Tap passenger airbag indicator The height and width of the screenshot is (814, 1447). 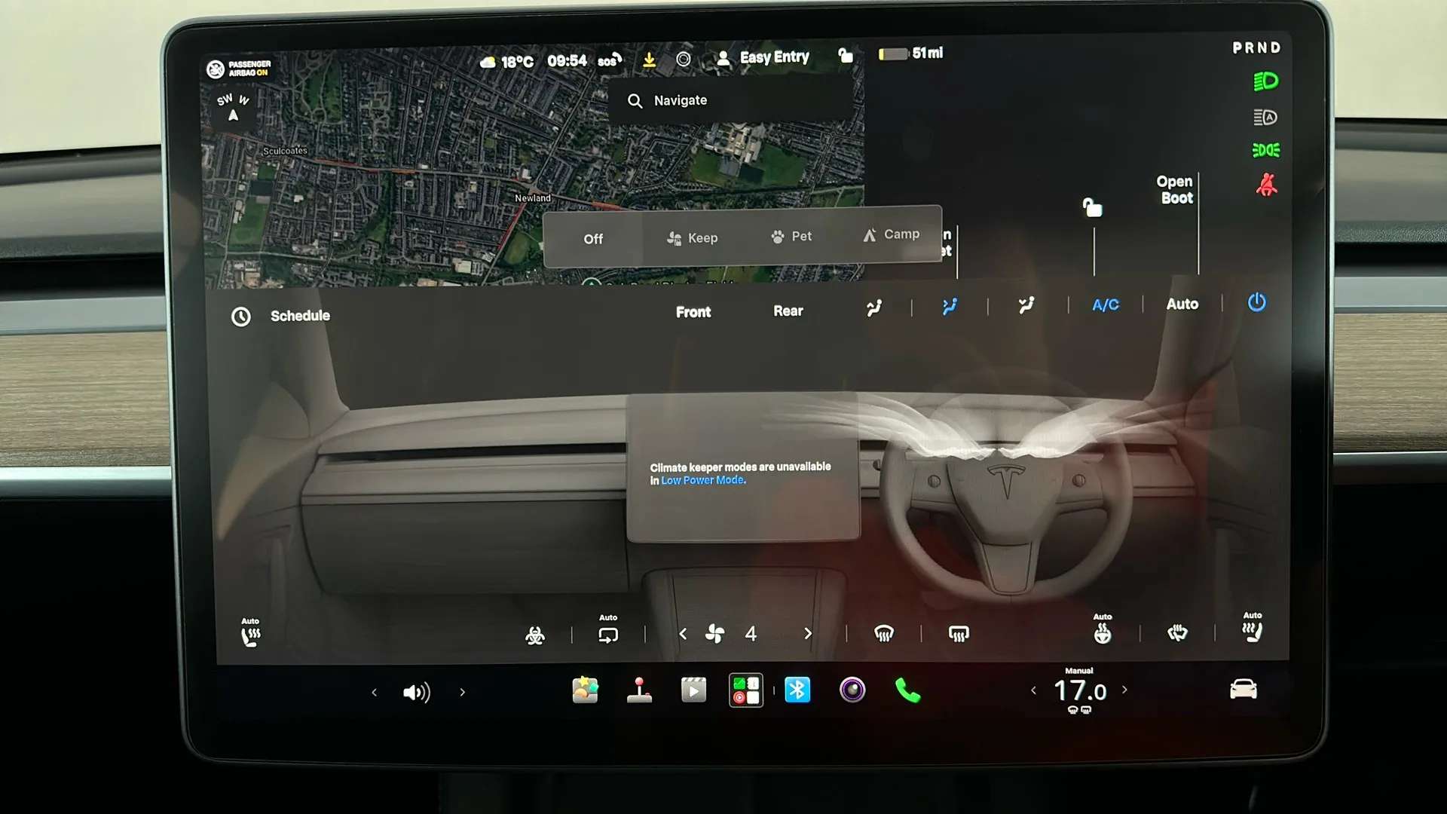tap(238, 69)
